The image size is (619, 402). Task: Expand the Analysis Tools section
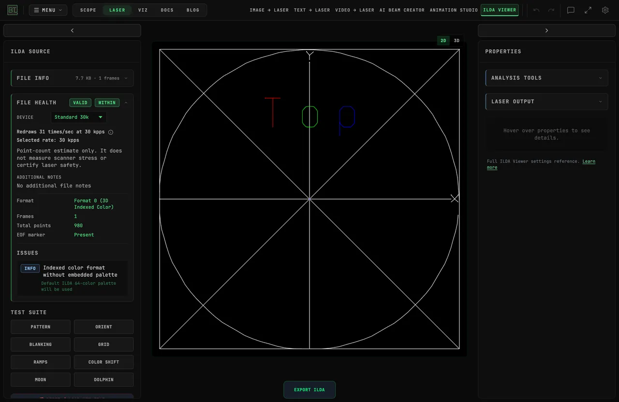pos(546,78)
